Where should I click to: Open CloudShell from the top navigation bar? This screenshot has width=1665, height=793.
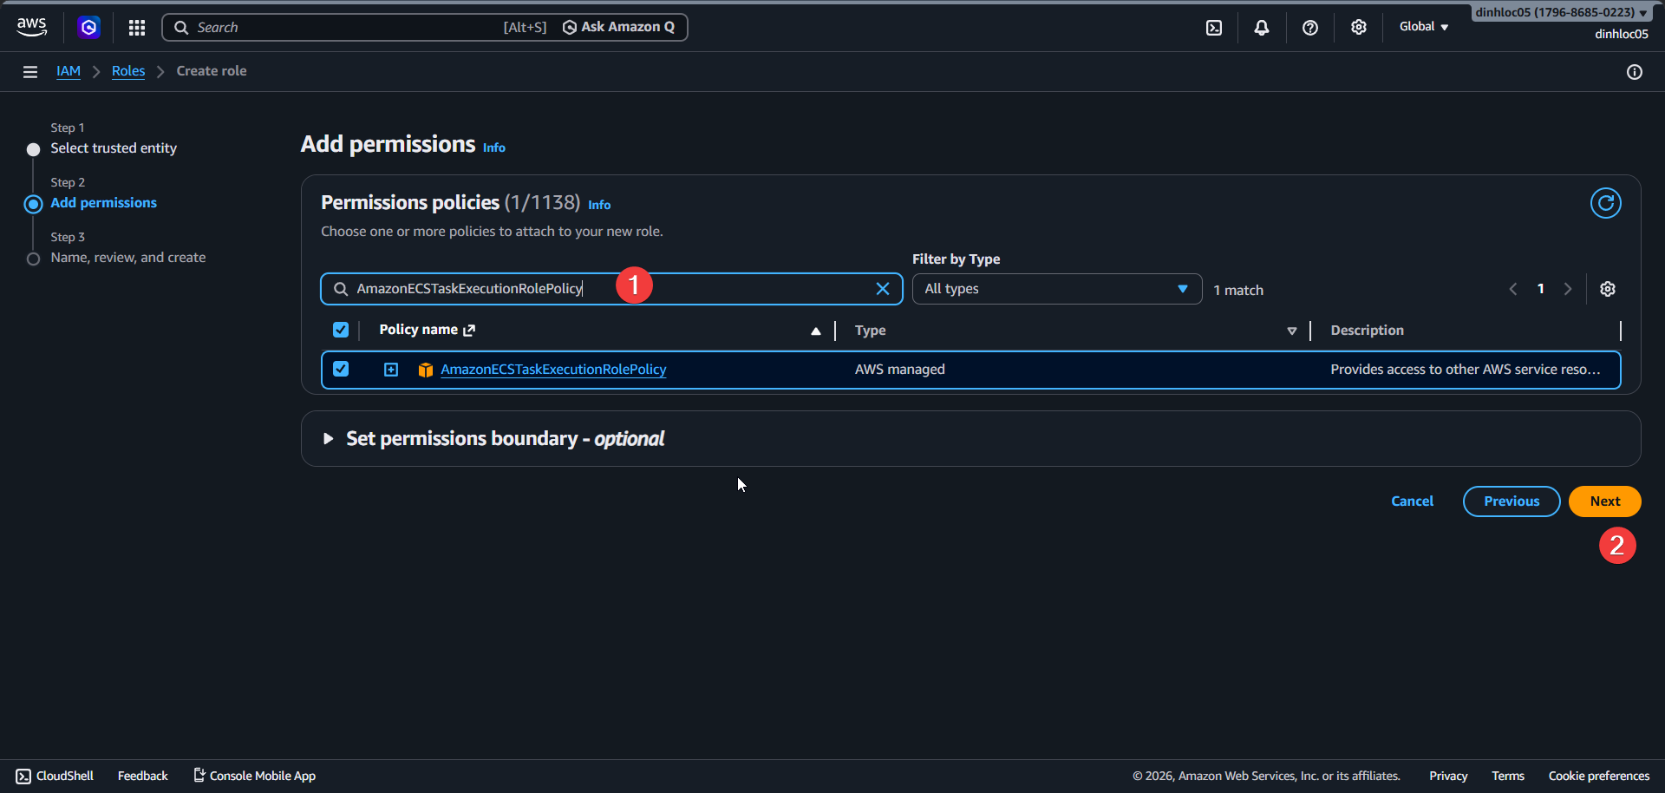pos(1213,27)
